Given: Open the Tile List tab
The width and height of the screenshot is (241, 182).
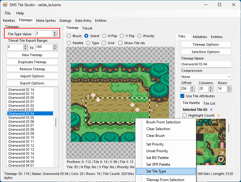Looking at the screenshot, I should click(x=209, y=103).
